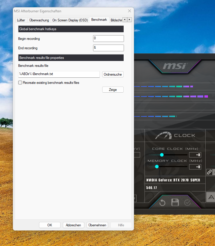Click the MSI logo in Afterburner
The width and height of the screenshot is (215, 246).
point(174,66)
